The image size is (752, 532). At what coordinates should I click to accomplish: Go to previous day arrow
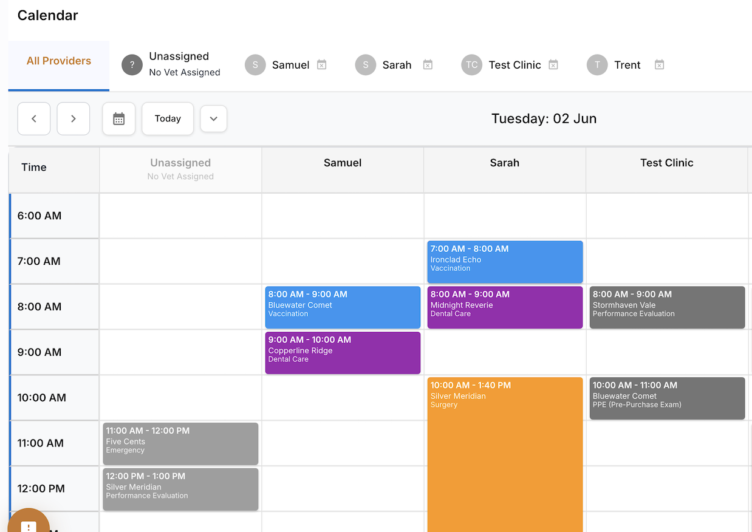34,118
